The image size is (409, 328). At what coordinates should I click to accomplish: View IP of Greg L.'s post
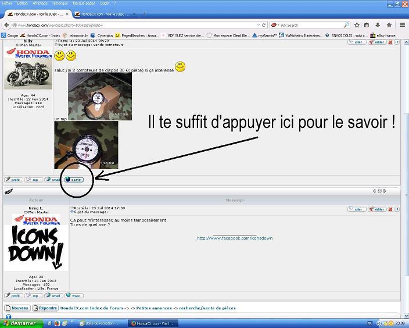396,209
